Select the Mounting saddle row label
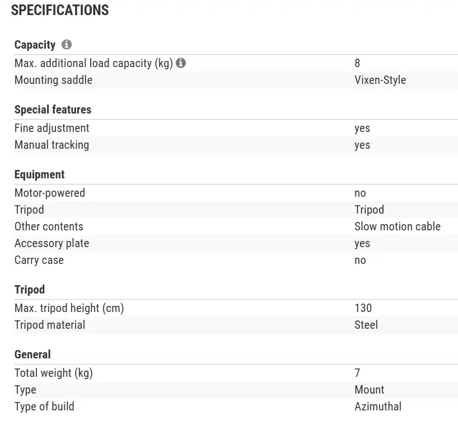This screenshot has height=421, width=458. click(53, 80)
